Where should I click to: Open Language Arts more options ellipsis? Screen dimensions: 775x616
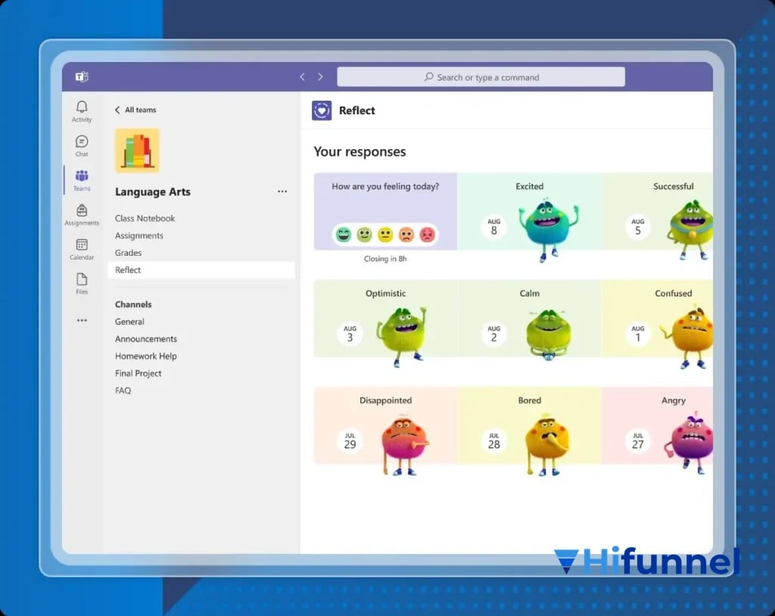coord(282,191)
